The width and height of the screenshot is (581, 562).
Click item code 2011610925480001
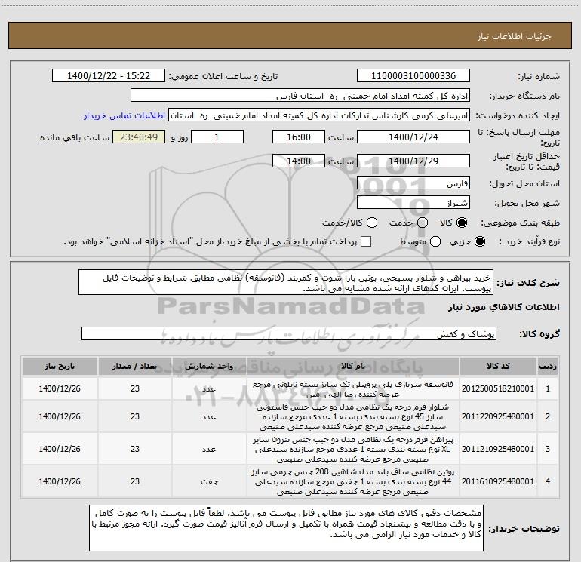(498, 481)
